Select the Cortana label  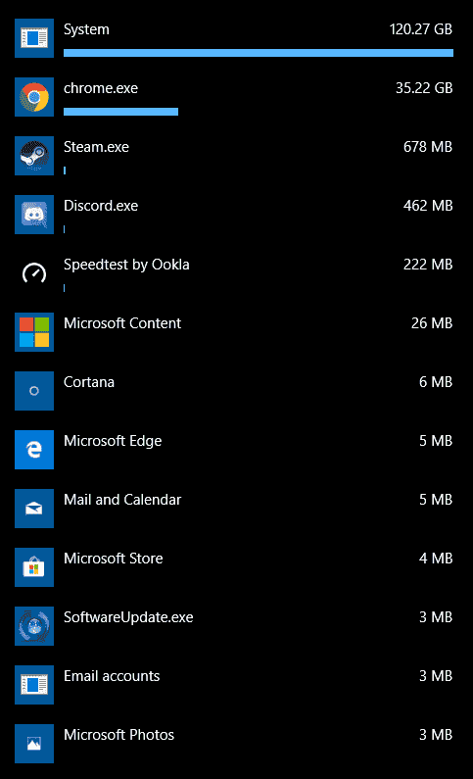click(89, 382)
